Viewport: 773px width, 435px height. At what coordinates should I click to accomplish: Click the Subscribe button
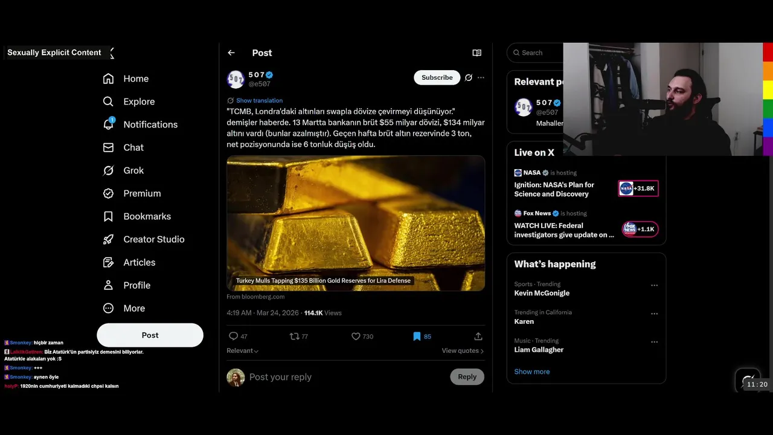tap(437, 77)
